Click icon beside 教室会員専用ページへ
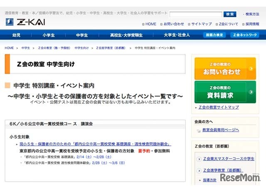This screenshot has height=187, width=266. [x=198, y=130]
